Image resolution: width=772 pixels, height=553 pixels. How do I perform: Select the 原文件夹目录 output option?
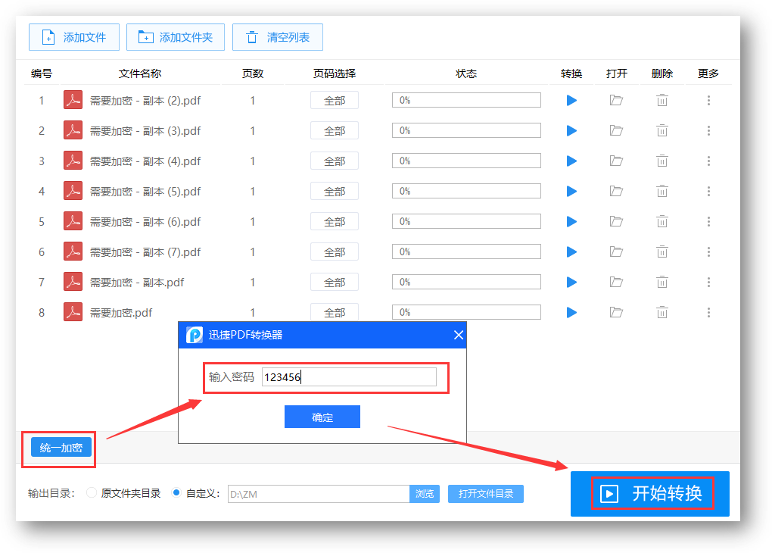click(x=90, y=493)
